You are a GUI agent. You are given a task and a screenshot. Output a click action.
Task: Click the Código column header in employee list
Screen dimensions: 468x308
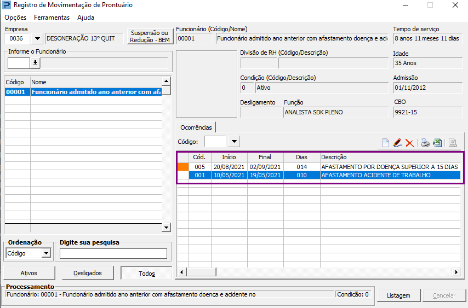18,82
